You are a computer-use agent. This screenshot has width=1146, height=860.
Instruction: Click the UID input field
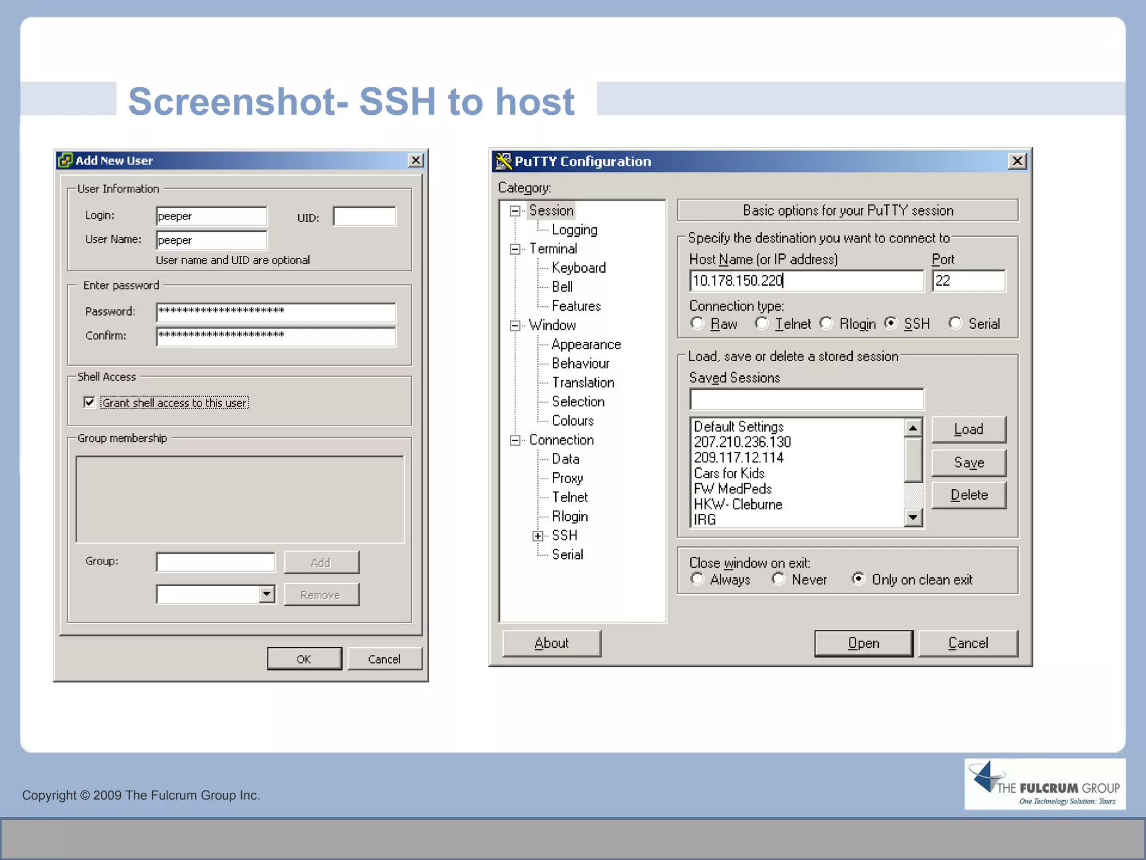pos(364,216)
